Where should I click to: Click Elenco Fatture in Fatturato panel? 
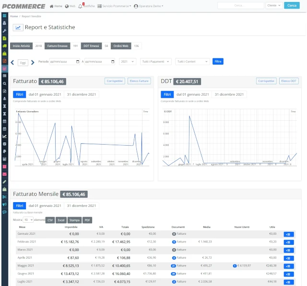click(139, 81)
